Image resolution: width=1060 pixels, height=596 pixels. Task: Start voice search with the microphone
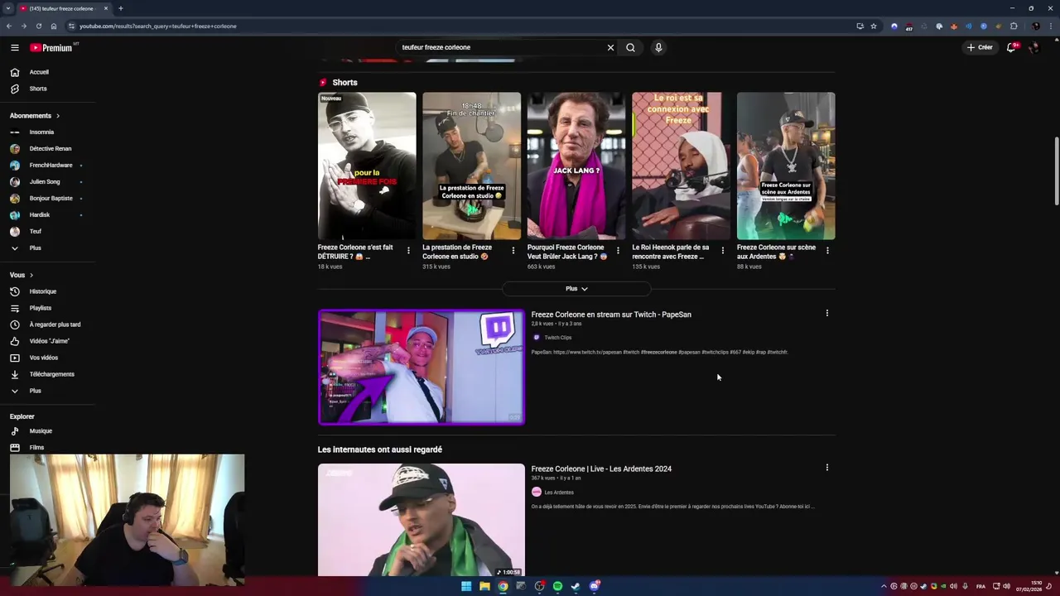(x=658, y=47)
